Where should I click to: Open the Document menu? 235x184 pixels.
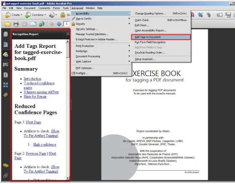click(x=30, y=8)
